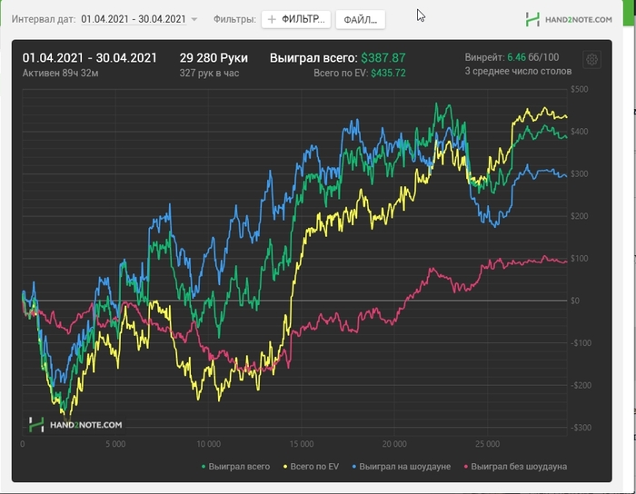Click the plus icon on filter button
636x494 pixels.
click(272, 19)
